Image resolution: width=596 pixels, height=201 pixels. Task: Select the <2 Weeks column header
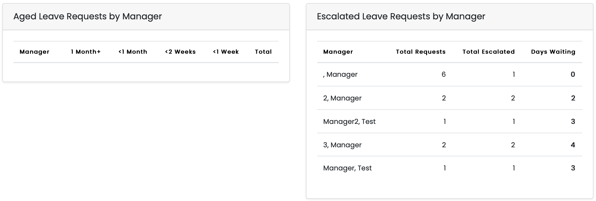[180, 52]
